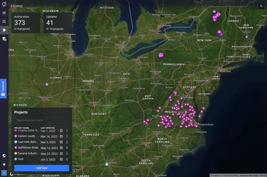
Task: Click the purple marker in New Hampshire
Action: pyautogui.click(x=247, y=37)
